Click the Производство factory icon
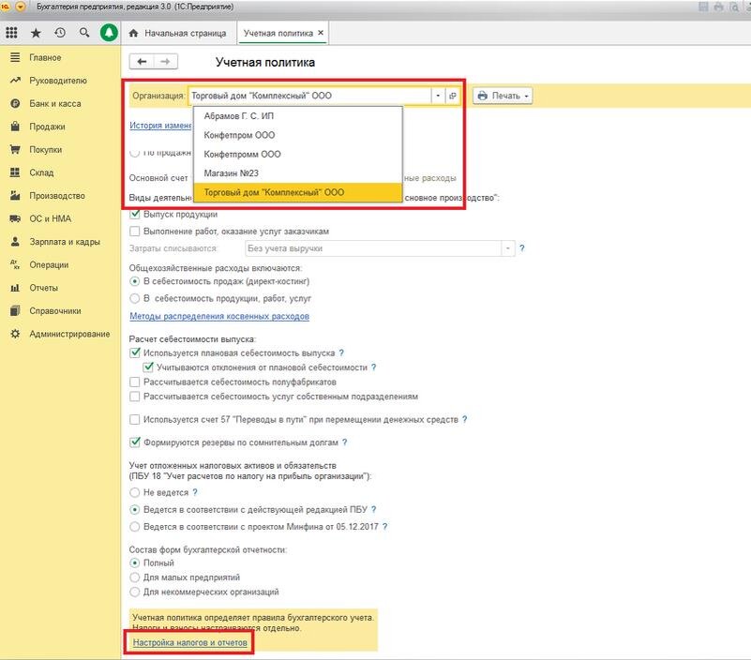This screenshot has height=660, width=751. tap(15, 195)
